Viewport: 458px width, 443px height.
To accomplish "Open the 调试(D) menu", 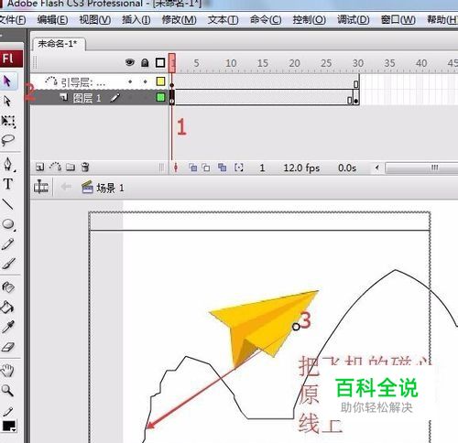I will (x=353, y=20).
